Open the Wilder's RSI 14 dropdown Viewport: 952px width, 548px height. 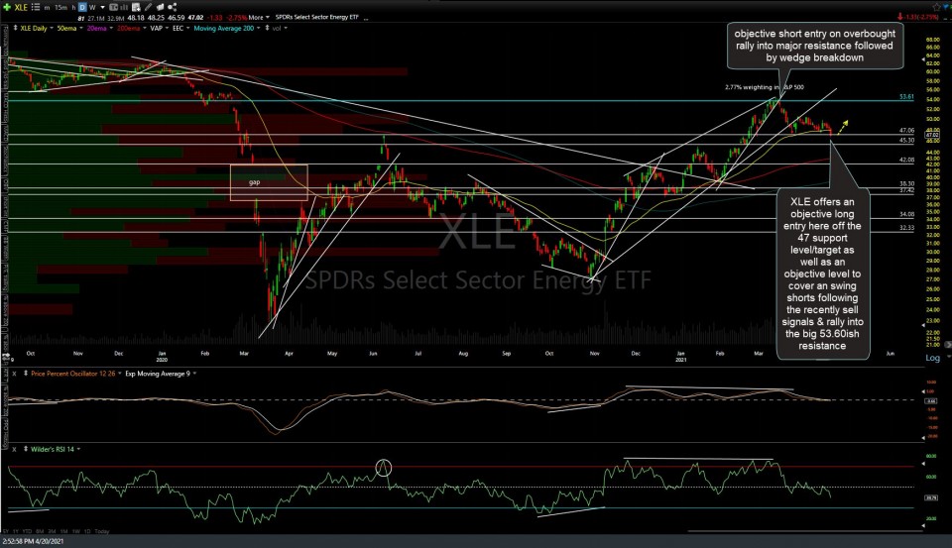[x=78, y=449]
